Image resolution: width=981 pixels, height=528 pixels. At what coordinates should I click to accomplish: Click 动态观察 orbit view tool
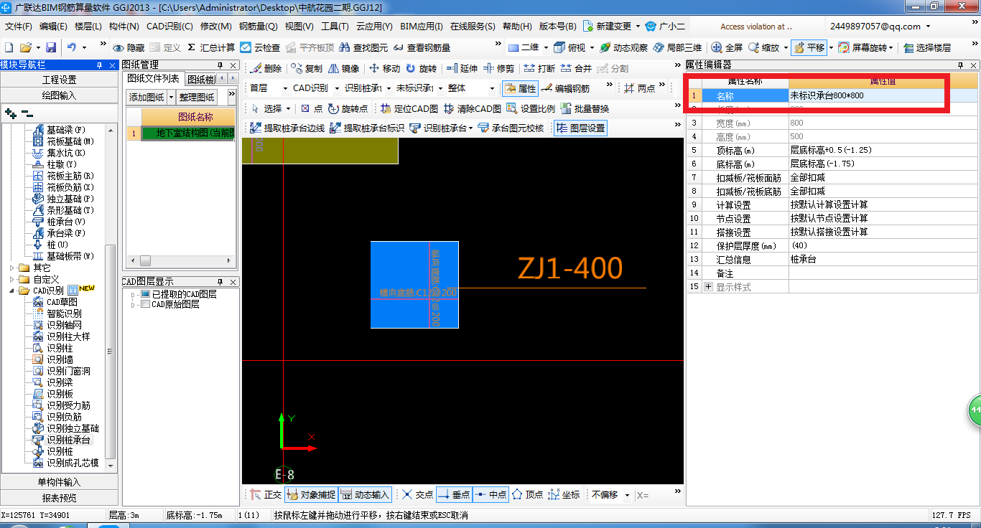click(x=623, y=47)
